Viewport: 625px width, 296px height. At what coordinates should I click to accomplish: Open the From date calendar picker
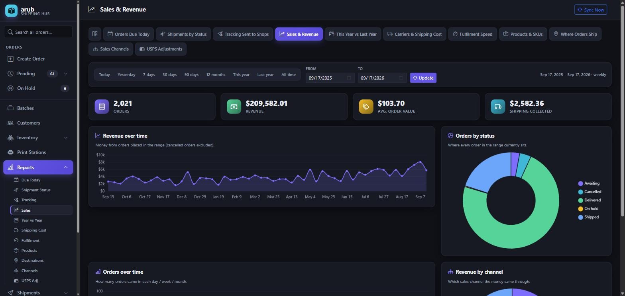pos(349,78)
